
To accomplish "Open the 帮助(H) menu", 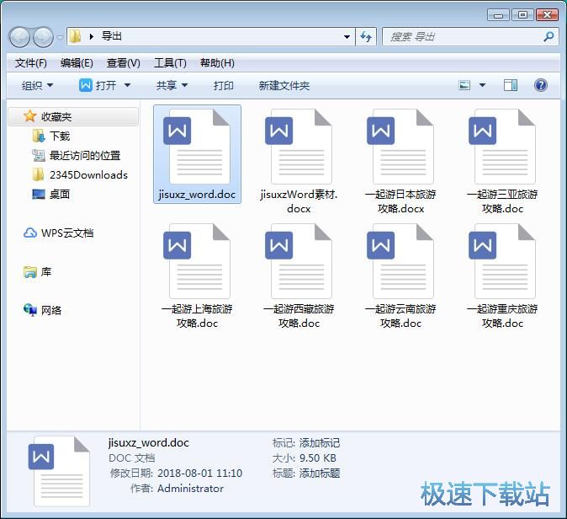I will coord(217,63).
